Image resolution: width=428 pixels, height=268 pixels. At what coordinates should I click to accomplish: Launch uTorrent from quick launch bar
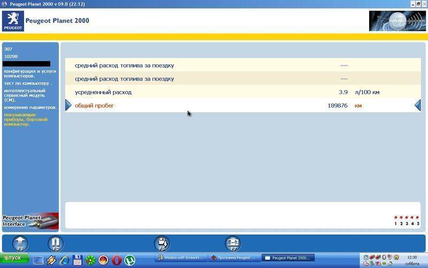click(x=129, y=260)
